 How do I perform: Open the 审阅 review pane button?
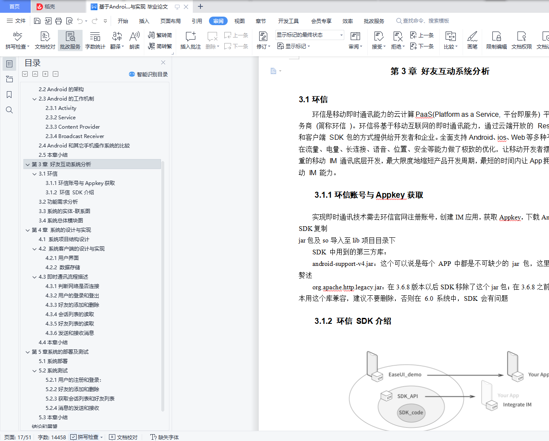[355, 40]
